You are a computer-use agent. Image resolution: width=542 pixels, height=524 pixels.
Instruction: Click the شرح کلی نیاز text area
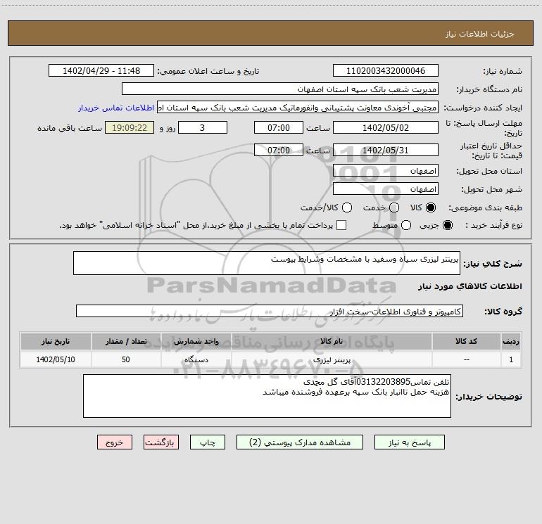(x=267, y=263)
